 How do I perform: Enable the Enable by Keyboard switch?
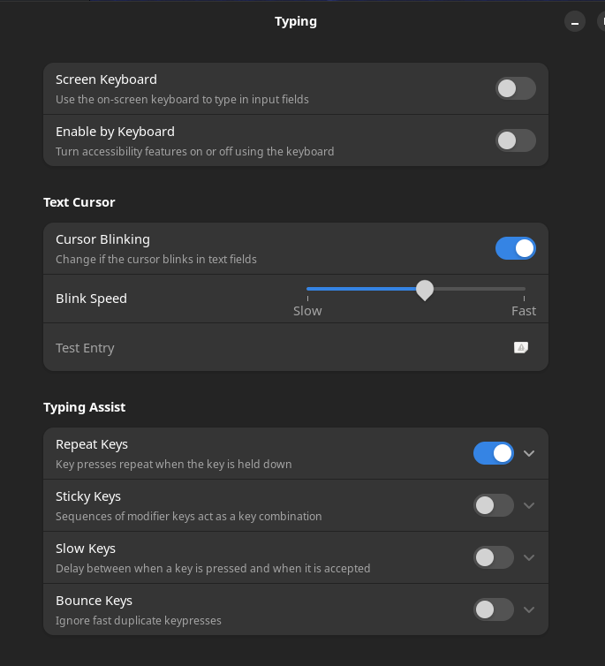(516, 140)
